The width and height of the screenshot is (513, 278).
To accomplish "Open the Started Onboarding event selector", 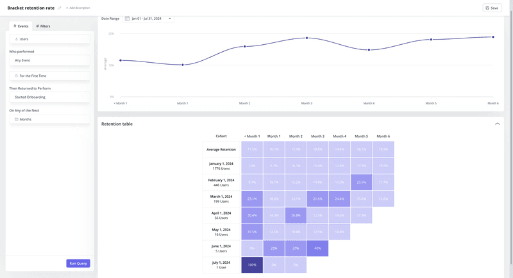I will (x=49, y=97).
